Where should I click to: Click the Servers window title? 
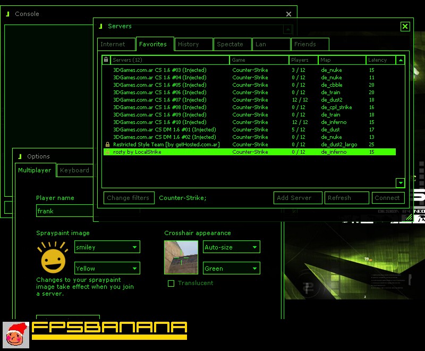pyautogui.click(x=120, y=26)
